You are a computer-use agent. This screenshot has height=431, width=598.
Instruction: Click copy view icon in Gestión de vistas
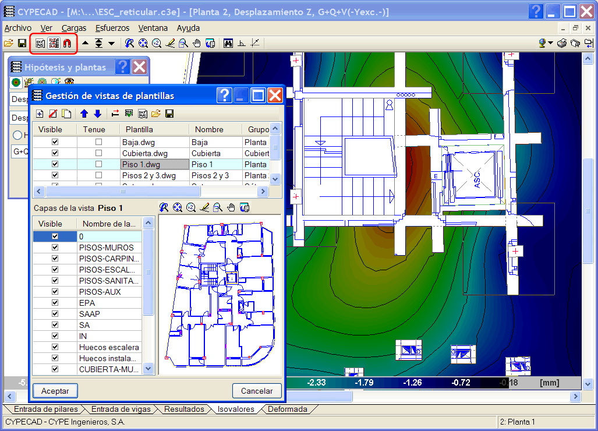point(66,114)
